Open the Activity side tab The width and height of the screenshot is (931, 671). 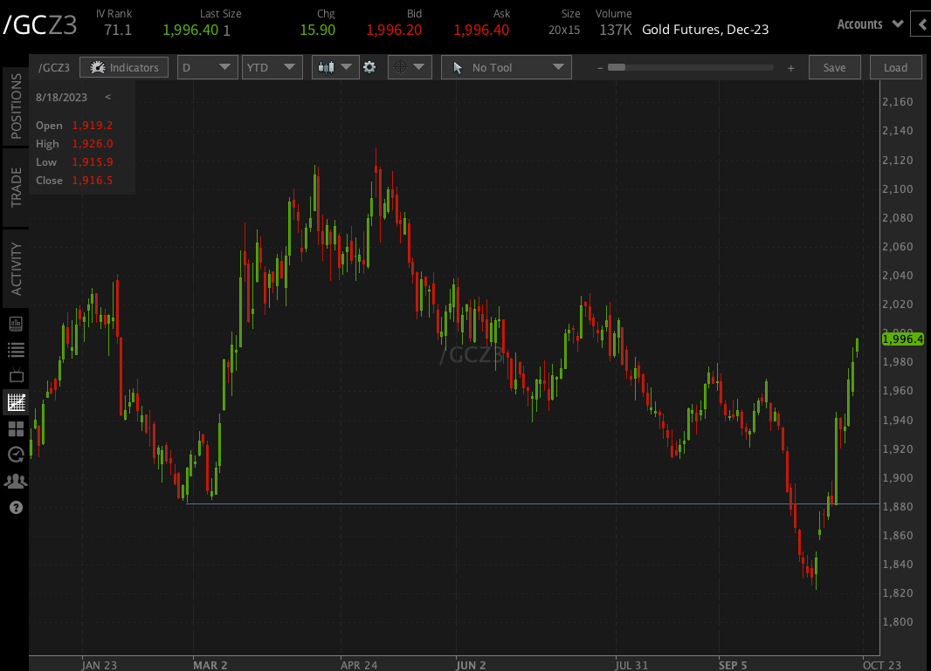click(16, 268)
